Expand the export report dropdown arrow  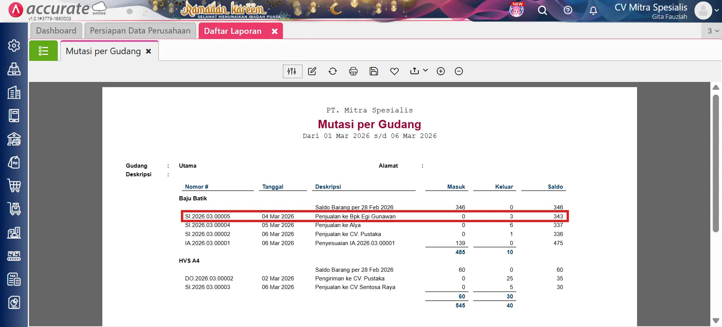click(426, 70)
